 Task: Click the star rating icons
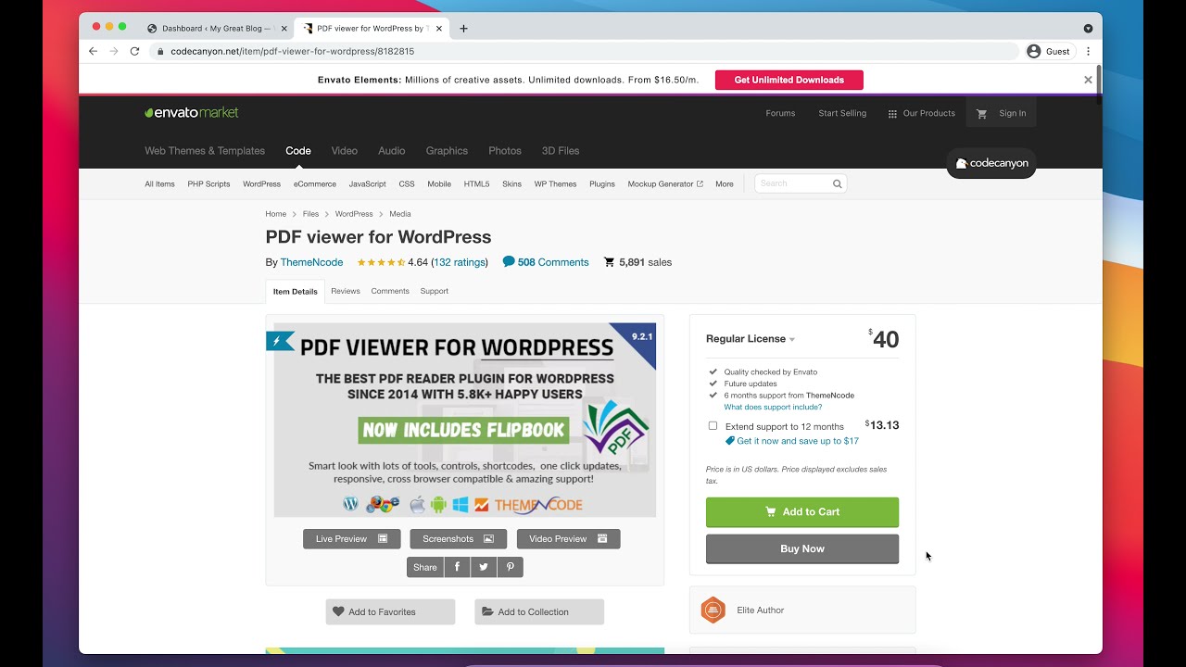[x=381, y=262]
